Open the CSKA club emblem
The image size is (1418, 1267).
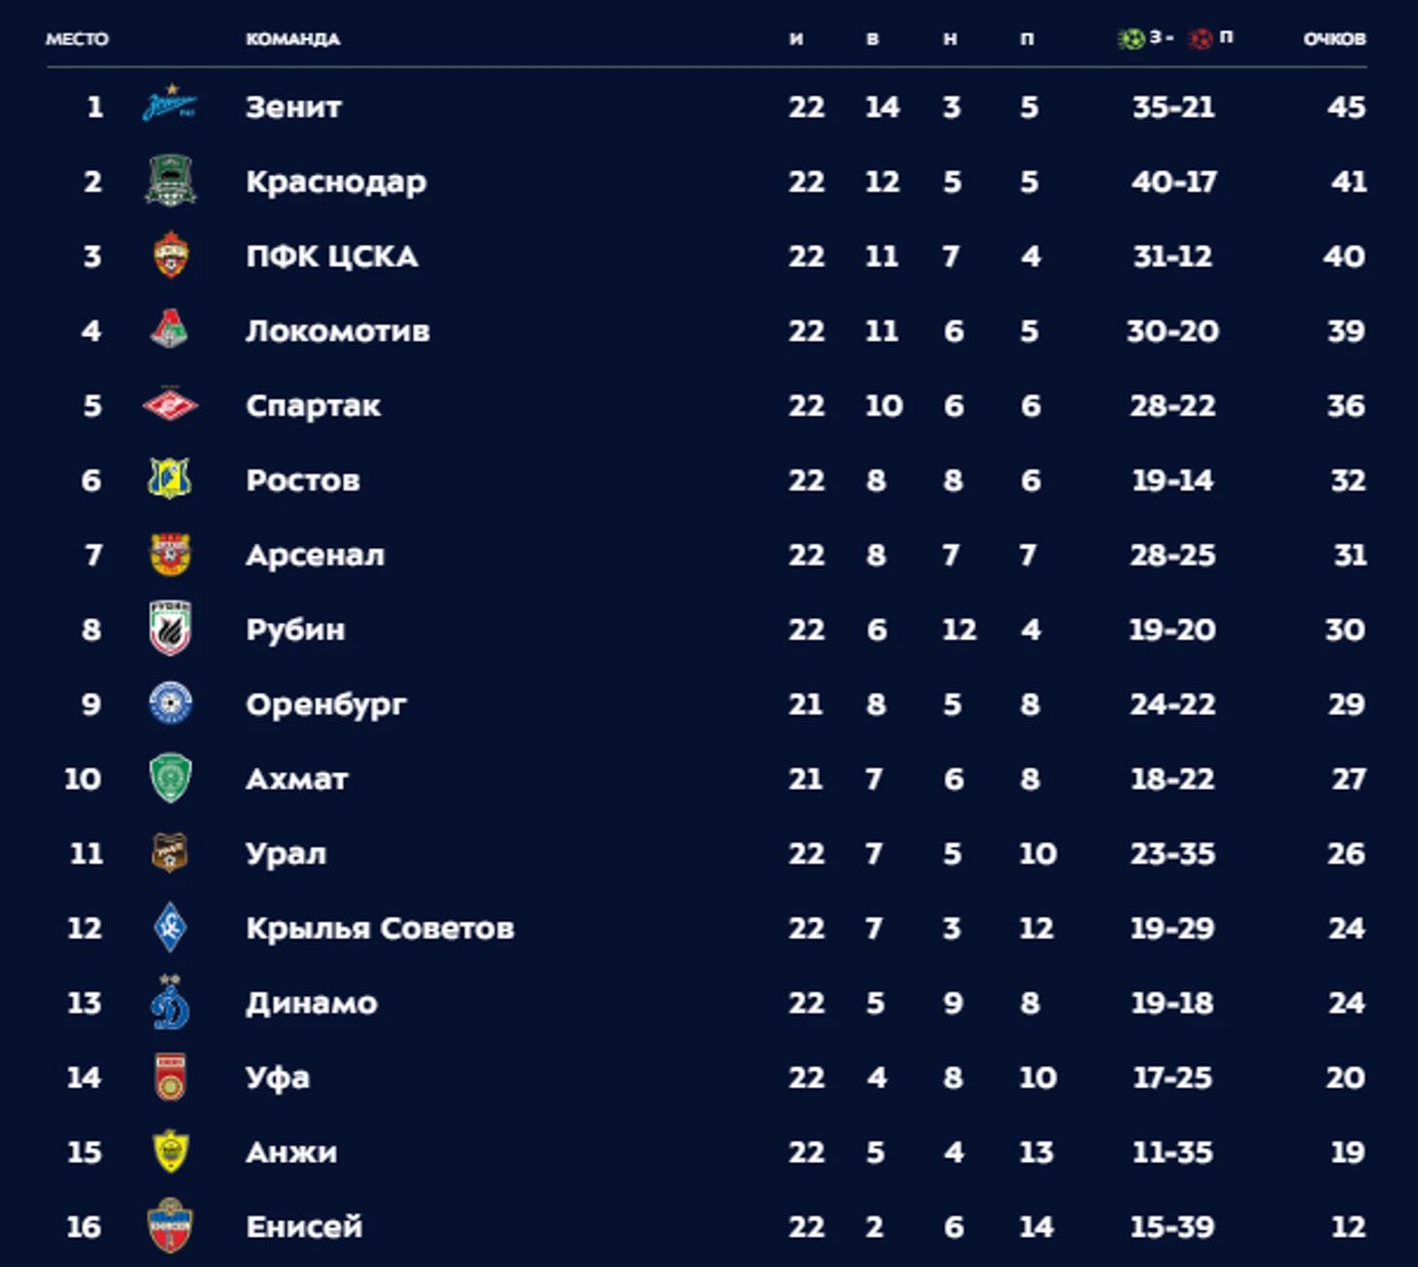click(x=170, y=255)
